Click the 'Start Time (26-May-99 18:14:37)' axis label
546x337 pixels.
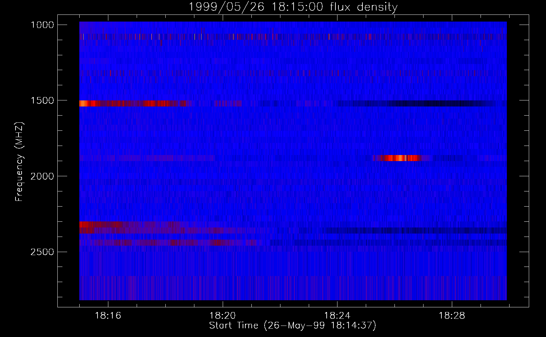coord(293,325)
